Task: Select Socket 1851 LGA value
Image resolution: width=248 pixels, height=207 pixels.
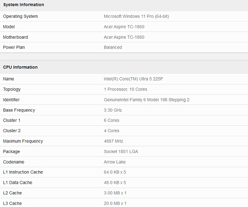Action: pos(121,151)
